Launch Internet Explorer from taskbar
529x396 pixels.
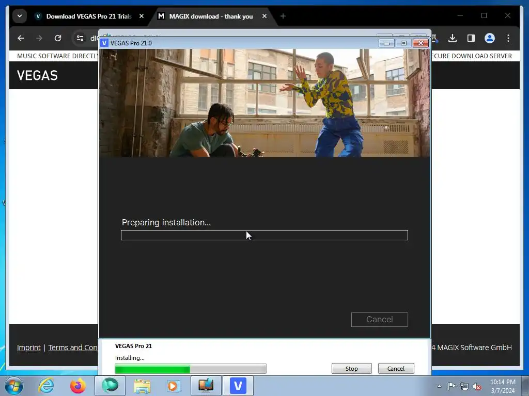[x=46, y=386]
